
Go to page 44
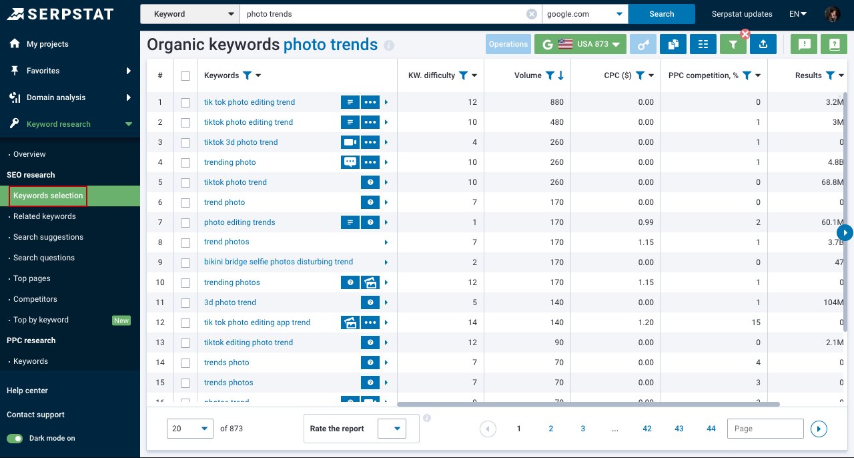click(x=711, y=429)
